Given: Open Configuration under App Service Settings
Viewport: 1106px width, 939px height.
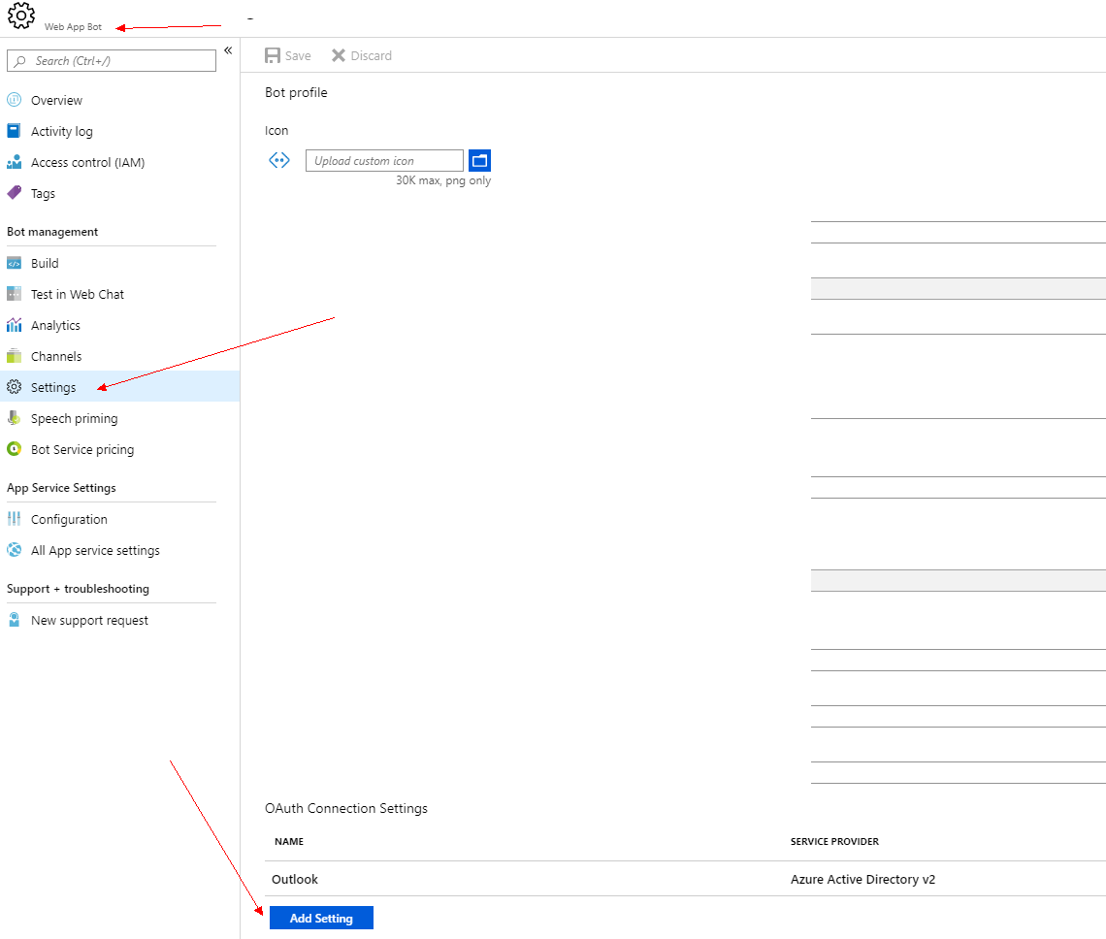Looking at the screenshot, I should click(69, 519).
